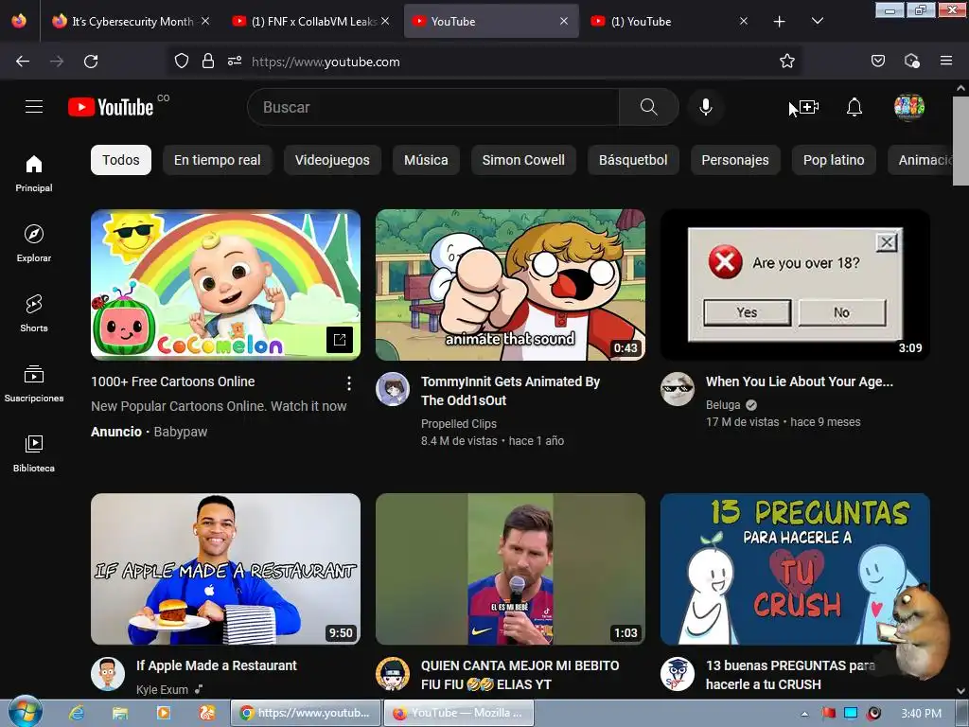
Task: Open the tracking protection shield icon
Action: (181, 62)
